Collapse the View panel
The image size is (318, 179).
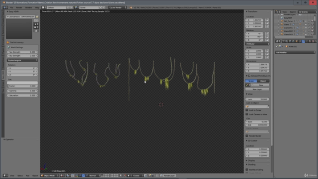(246, 94)
